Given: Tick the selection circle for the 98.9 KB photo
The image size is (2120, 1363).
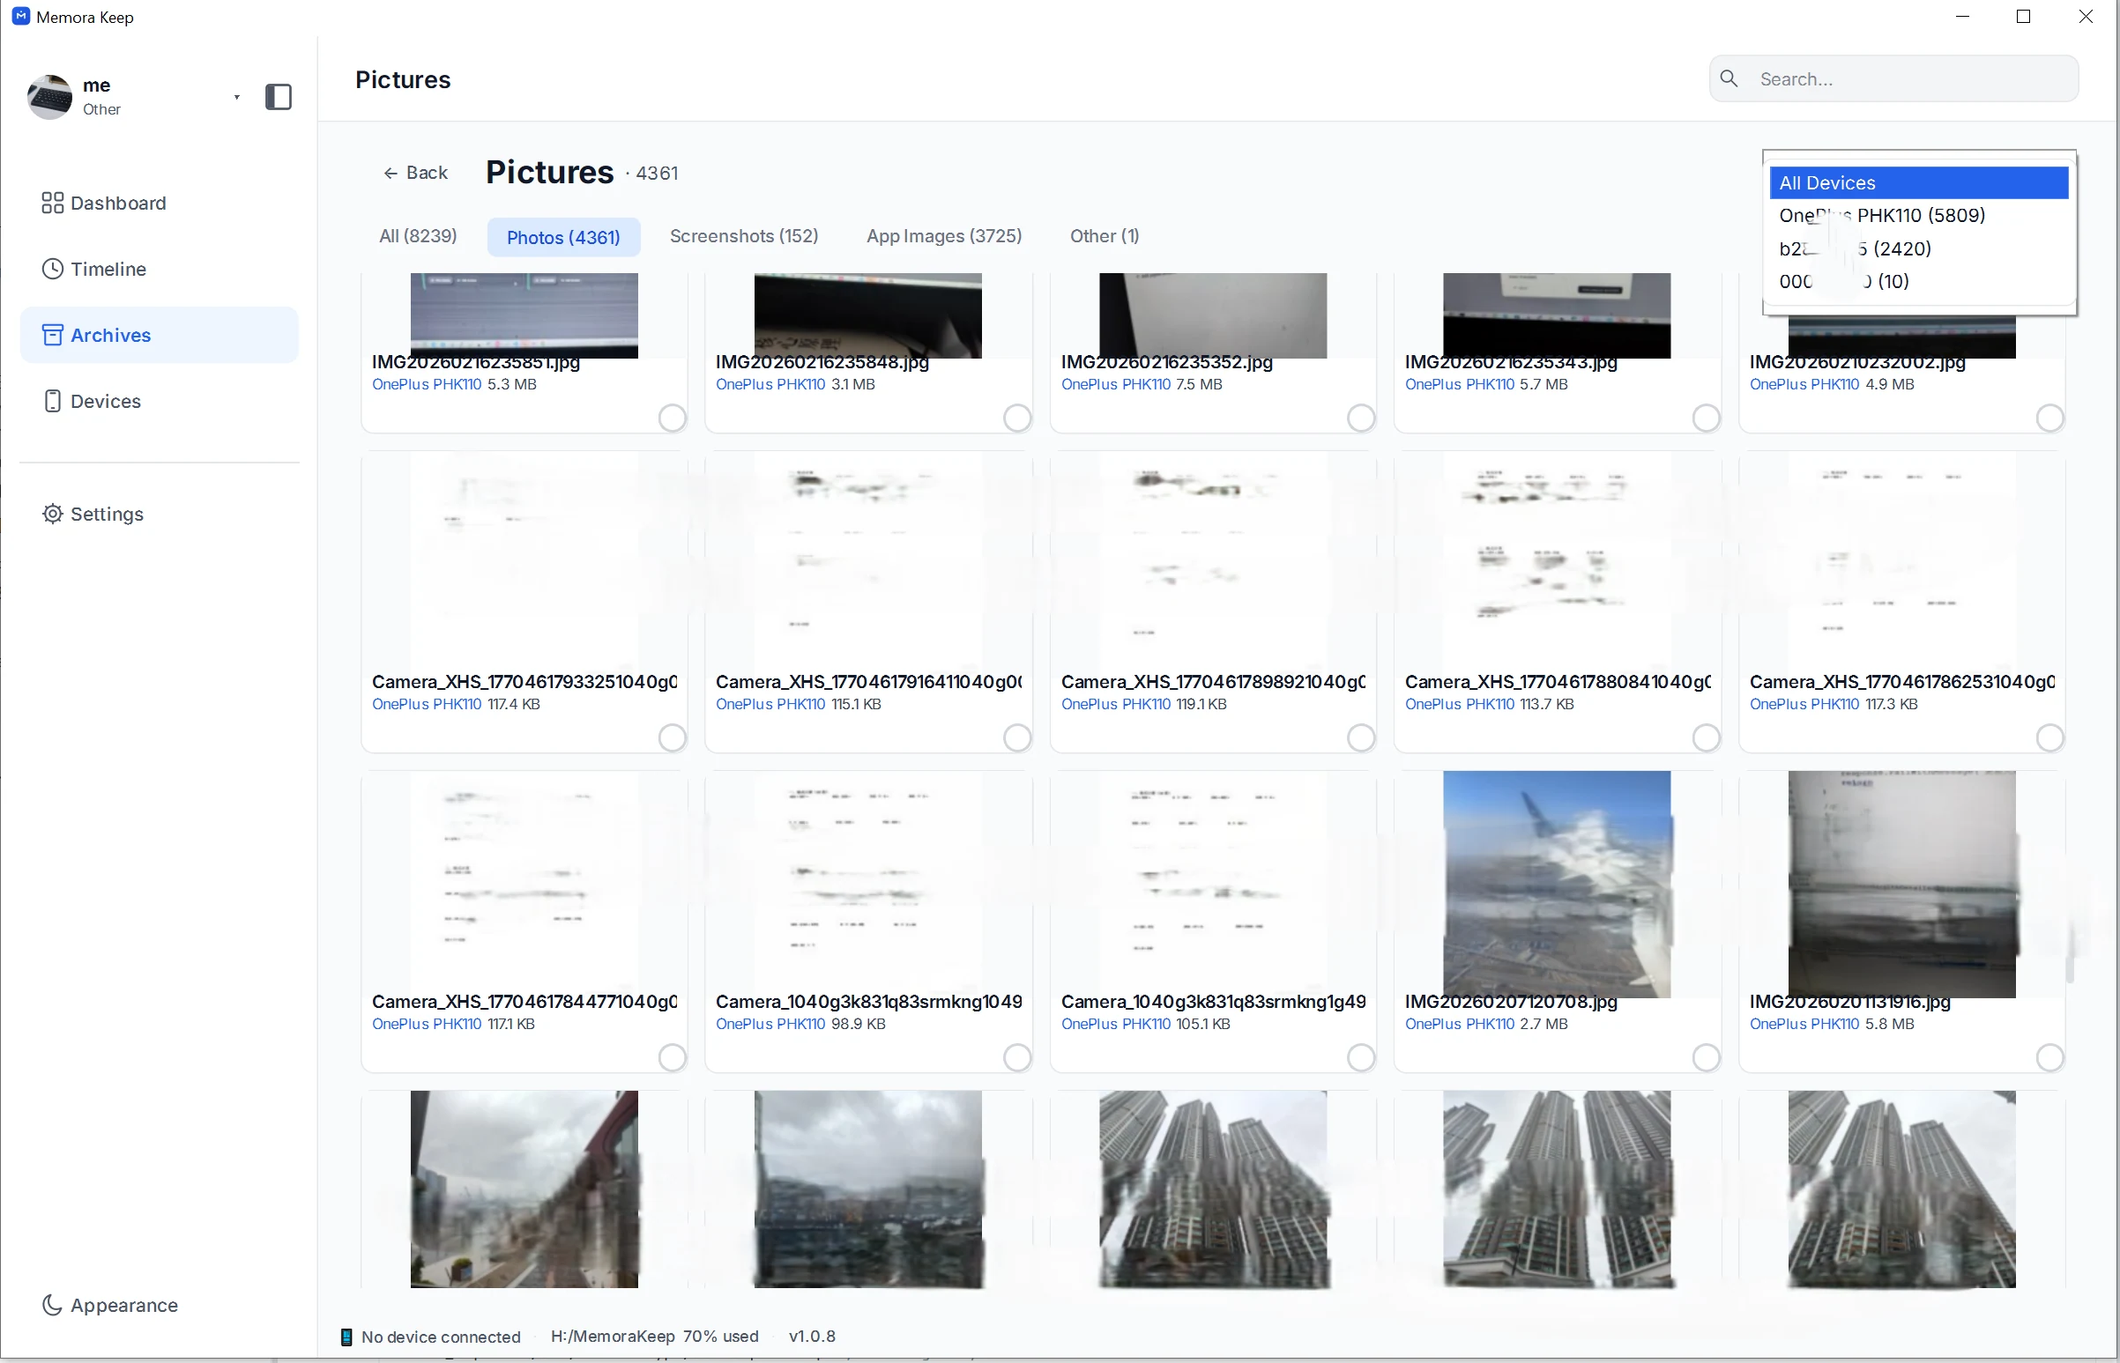Looking at the screenshot, I should (1016, 1056).
